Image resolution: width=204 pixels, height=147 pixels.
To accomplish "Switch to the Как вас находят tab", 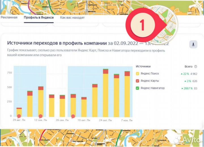I will (72, 18).
